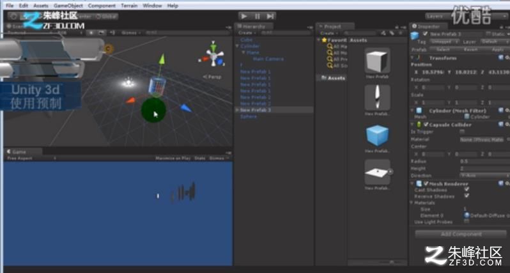Select New Prefab 3 in Hierarchy
The width and height of the screenshot is (510, 273).
[x=256, y=110]
